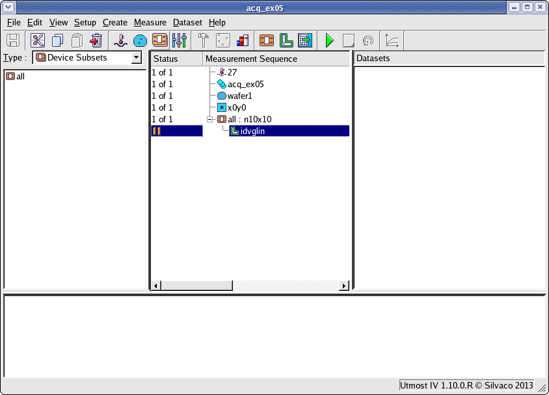Click the Copy pages icon
Image resolution: width=549 pixels, height=395 pixels.
pos(57,40)
